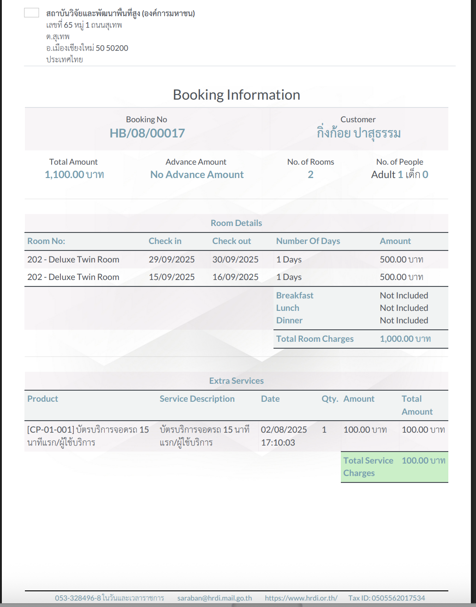Viewport: 476px width, 607px height.
Task: Click the Check out column header
Action: coord(232,241)
